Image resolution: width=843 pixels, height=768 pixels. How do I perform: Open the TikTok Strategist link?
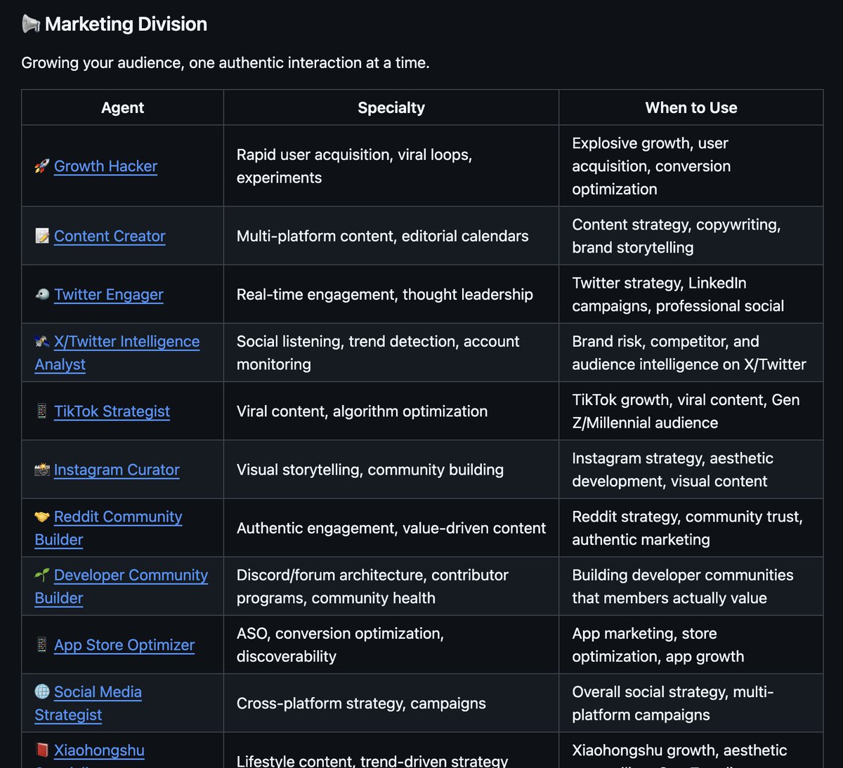coord(112,411)
